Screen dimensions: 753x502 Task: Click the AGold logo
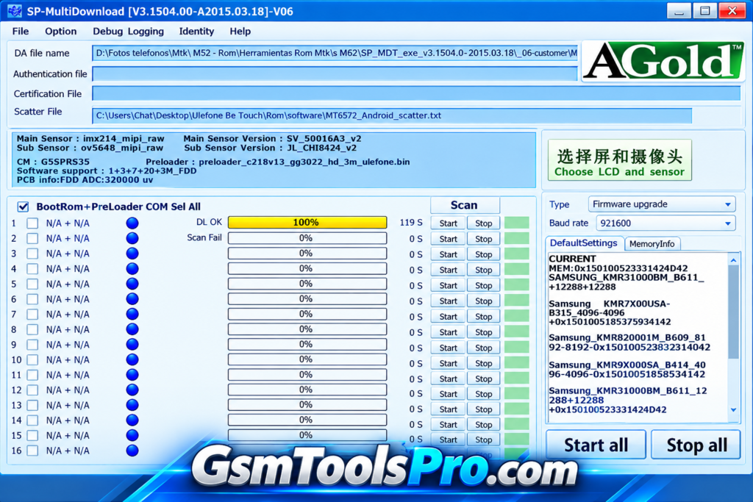(x=663, y=61)
